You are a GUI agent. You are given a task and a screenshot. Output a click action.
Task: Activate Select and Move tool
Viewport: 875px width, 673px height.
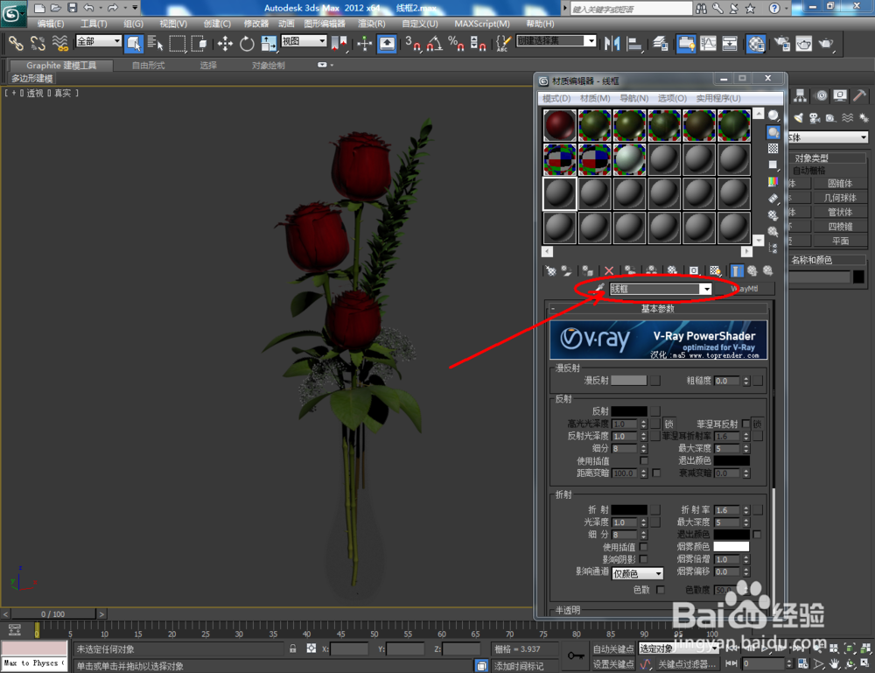[225, 44]
